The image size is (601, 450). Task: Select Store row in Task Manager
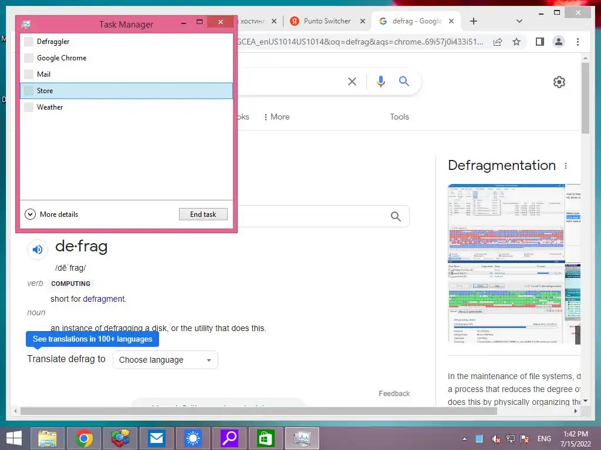[x=126, y=91]
